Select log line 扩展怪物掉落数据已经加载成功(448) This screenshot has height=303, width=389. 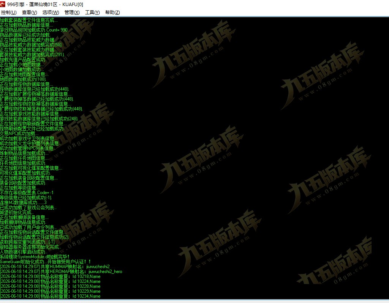coord(37,99)
